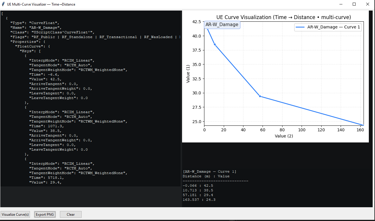Image resolution: width=375 pixels, height=221 pixels.
Task: Close the UE Multi-Curve Visualizer window
Action: tap(367, 4)
